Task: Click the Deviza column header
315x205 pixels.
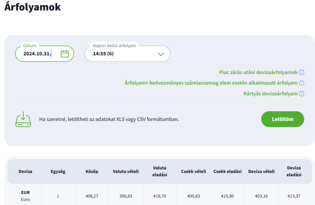Action: pyautogui.click(x=25, y=172)
